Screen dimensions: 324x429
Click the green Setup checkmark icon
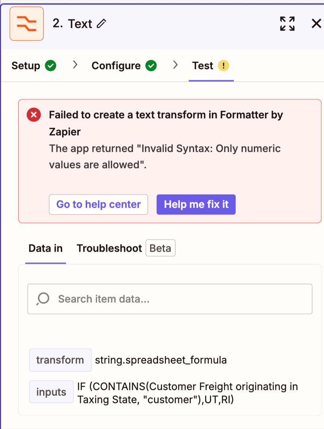51,66
